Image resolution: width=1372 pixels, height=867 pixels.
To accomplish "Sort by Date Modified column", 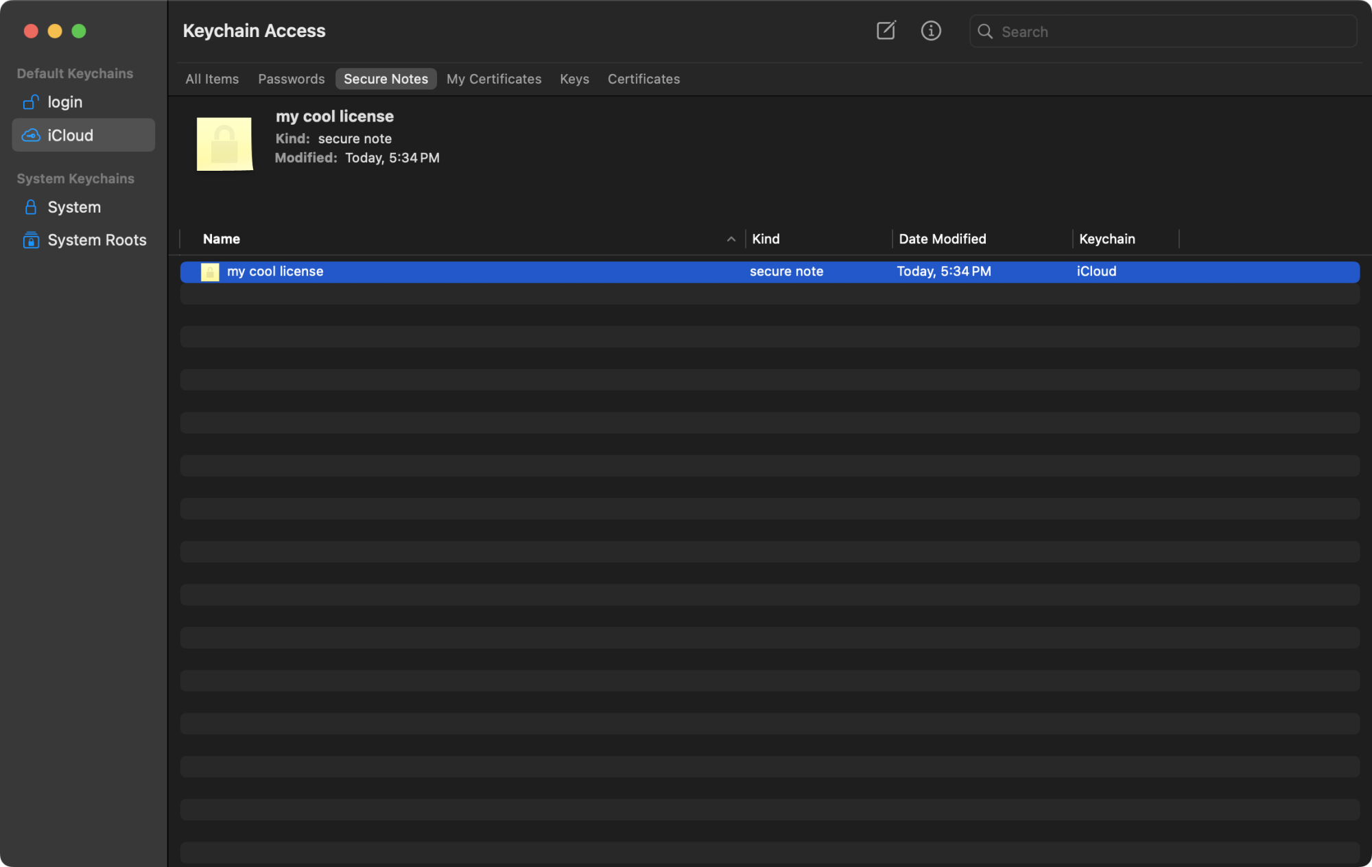I will tap(943, 239).
